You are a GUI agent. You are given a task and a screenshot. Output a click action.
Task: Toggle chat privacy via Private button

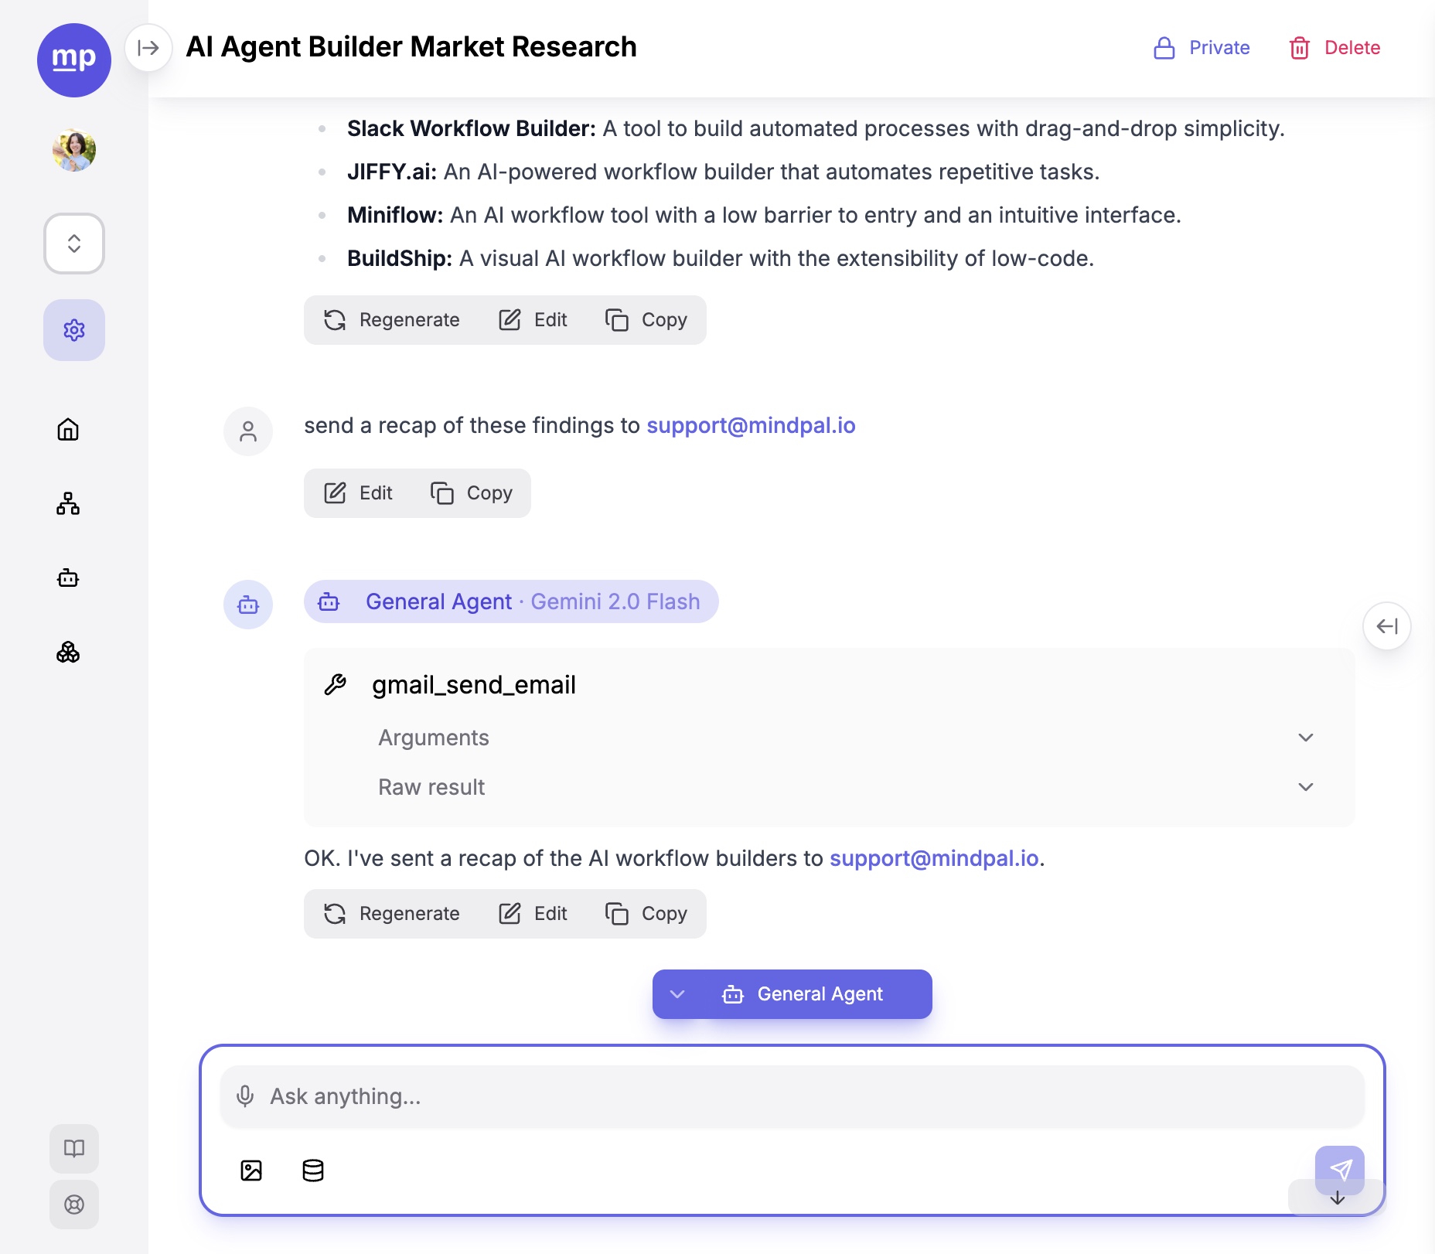(1202, 48)
